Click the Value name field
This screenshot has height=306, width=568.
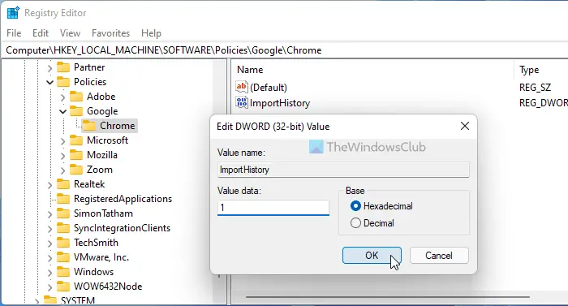tap(343, 170)
